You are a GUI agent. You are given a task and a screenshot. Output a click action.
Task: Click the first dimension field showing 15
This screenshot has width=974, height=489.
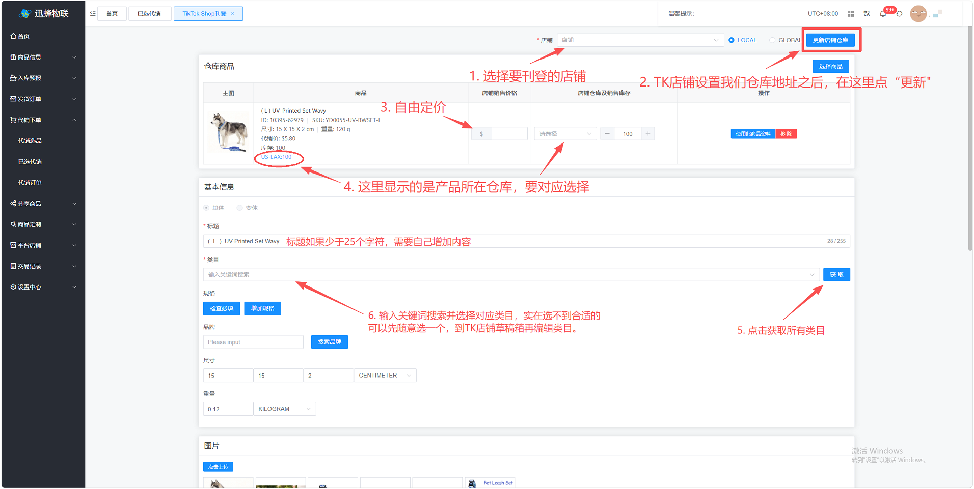click(x=228, y=376)
